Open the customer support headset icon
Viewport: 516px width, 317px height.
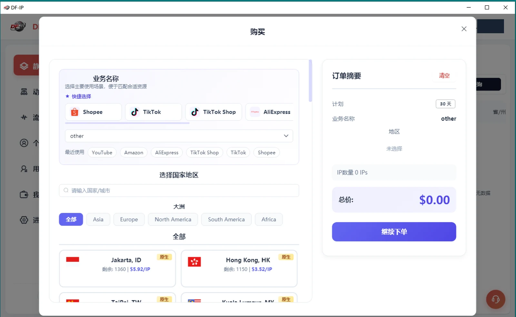[x=496, y=299]
